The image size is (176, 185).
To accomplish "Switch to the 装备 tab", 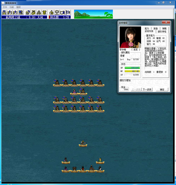I will 155,28.
